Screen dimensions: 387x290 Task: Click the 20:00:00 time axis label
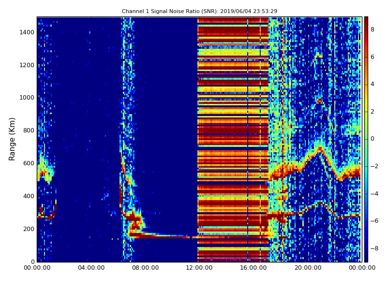(x=308, y=268)
